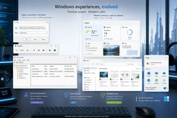Viewport: 177px width, 118px height.
Task: Open the Quarterly Report recommended file thumbnail
Action: click(x=104, y=76)
